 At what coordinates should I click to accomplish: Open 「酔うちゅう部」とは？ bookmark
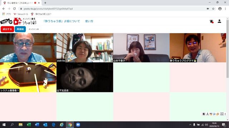(x=41, y=14)
